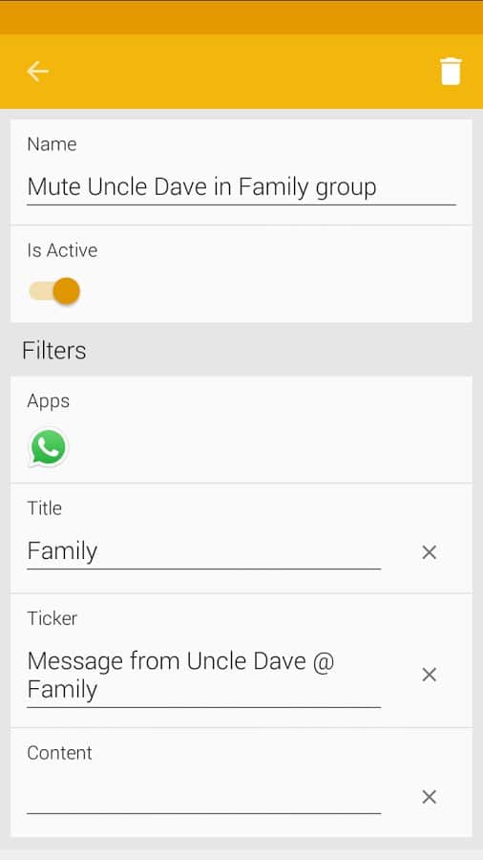The height and width of the screenshot is (860, 483).
Task: Delete this rule with trash icon
Action: tap(451, 72)
